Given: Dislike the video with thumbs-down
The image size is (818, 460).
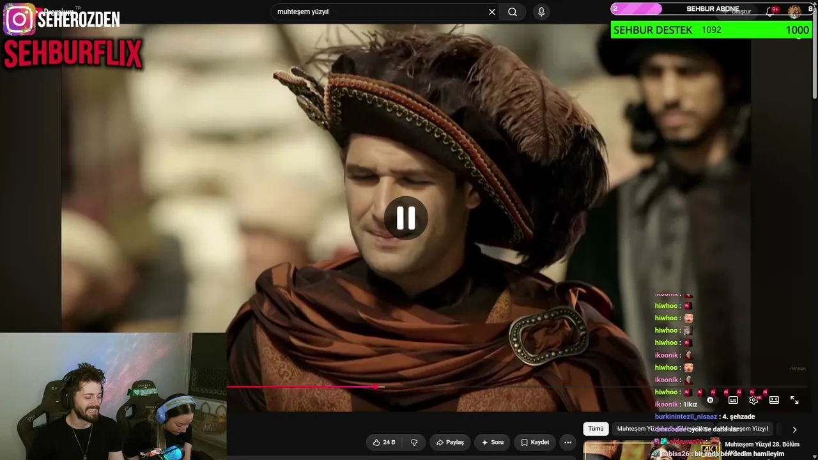Looking at the screenshot, I should (x=414, y=442).
